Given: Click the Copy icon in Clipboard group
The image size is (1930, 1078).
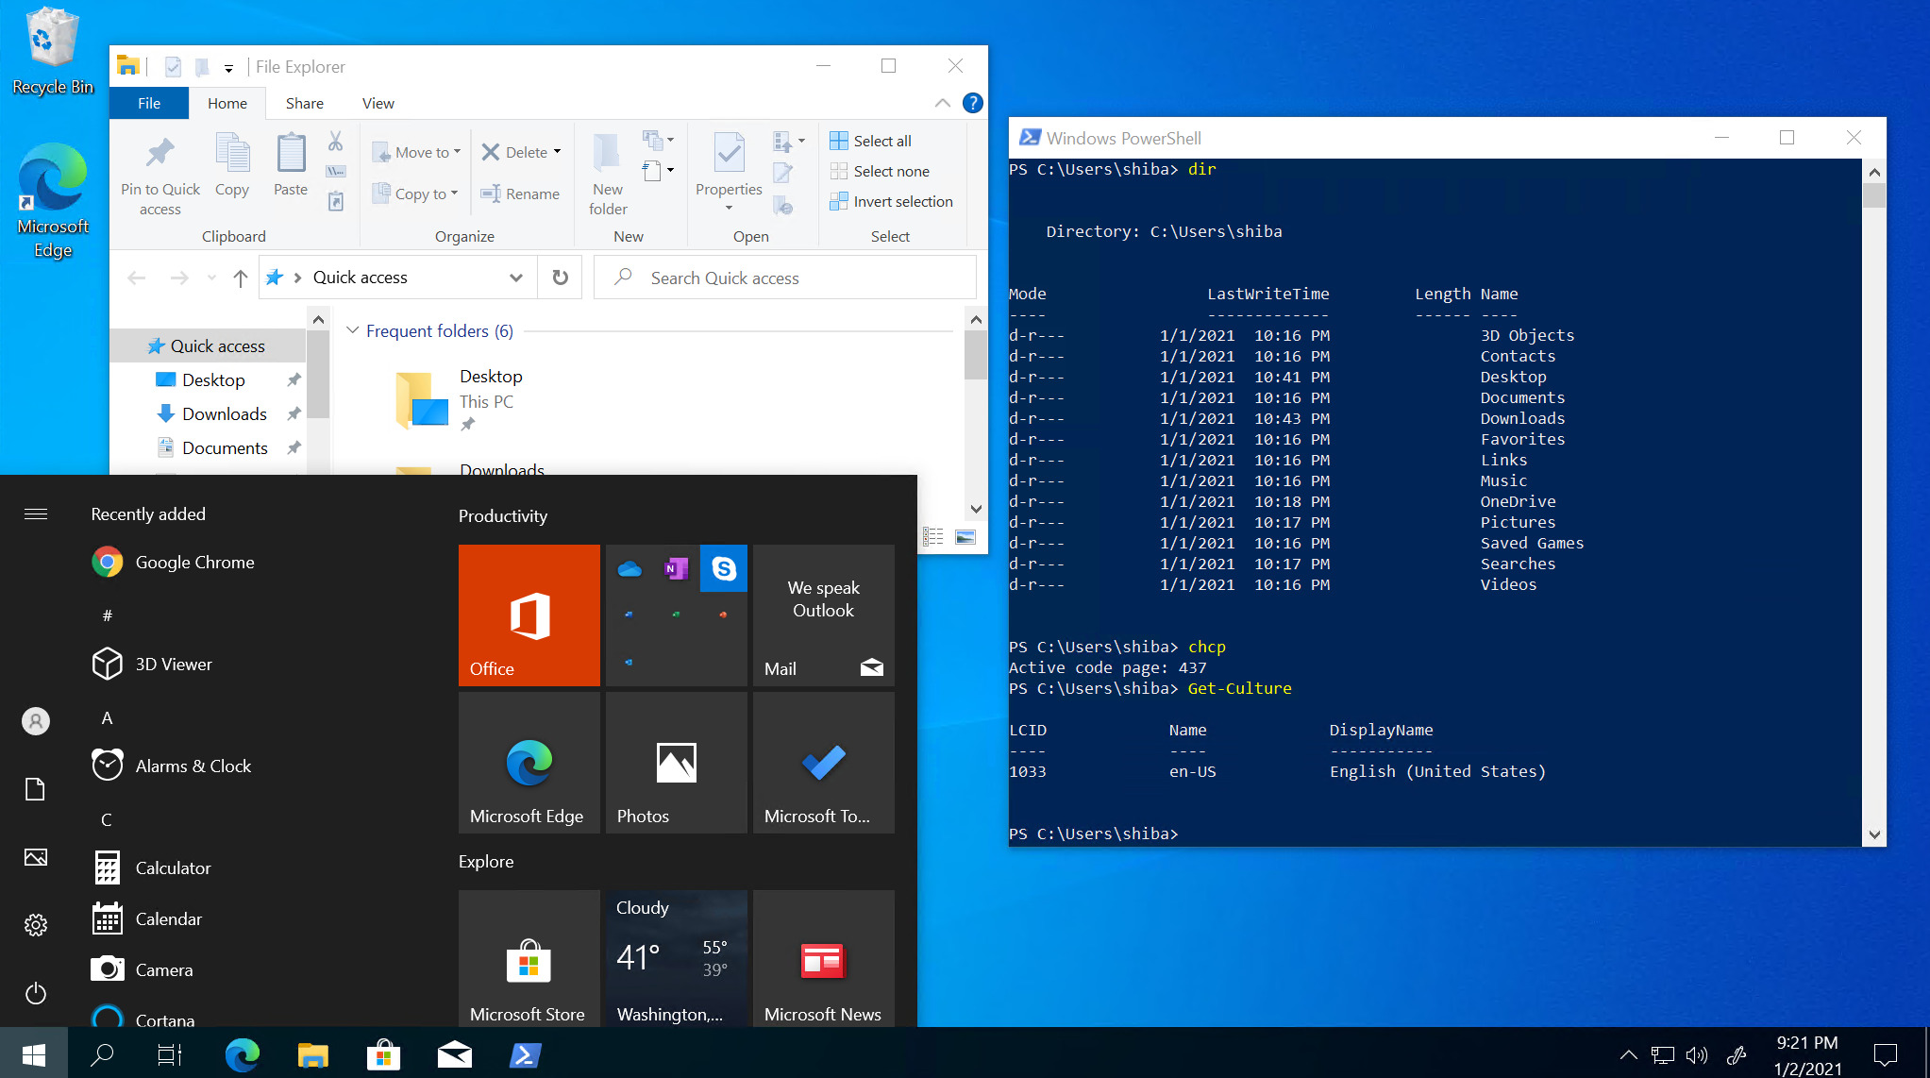Looking at the screenshot, I should pyautogui.click(x=232, y=154).
